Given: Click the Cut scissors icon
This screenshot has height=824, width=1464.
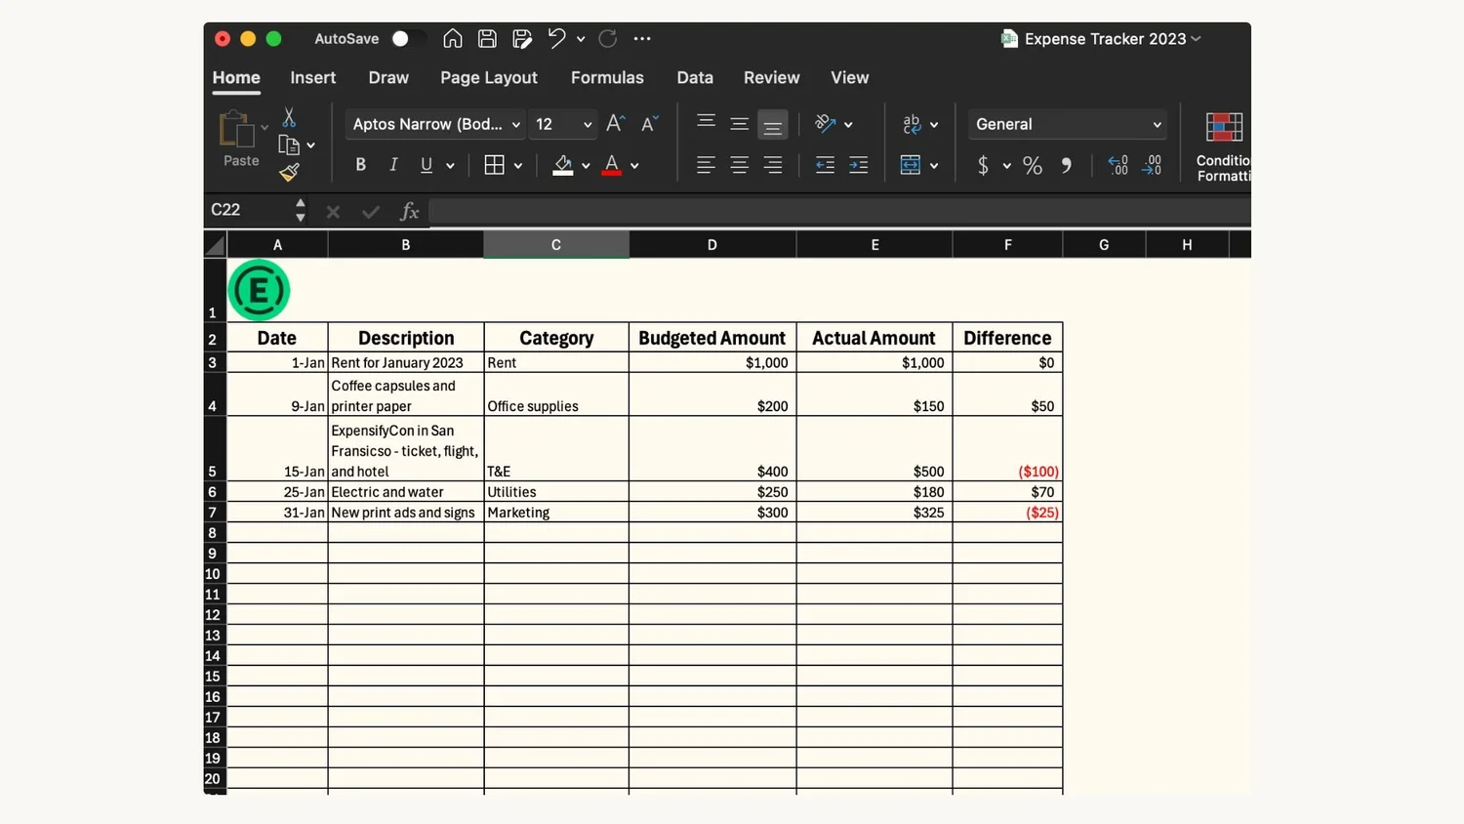Looking at the screenshot, I should pyautogui.click(x=289, y=116).
